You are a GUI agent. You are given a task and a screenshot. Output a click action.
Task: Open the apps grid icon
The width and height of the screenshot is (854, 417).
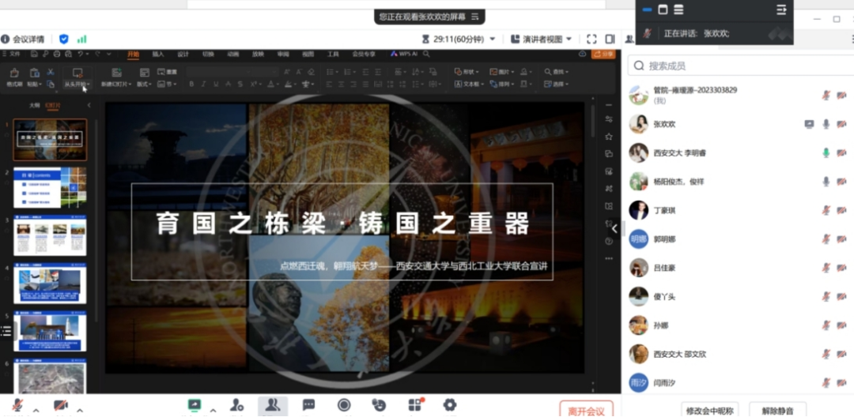(414, 405)
